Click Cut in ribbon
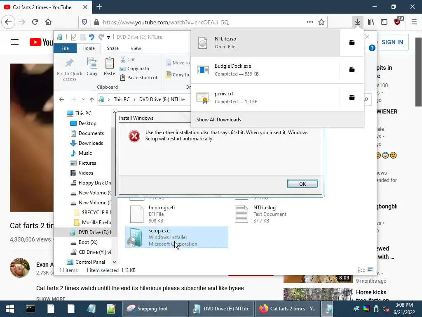 (128, 59)
